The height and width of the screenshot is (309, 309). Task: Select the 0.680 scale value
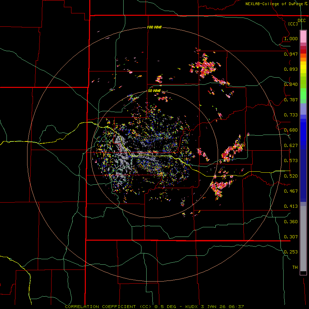coord(291,130)
